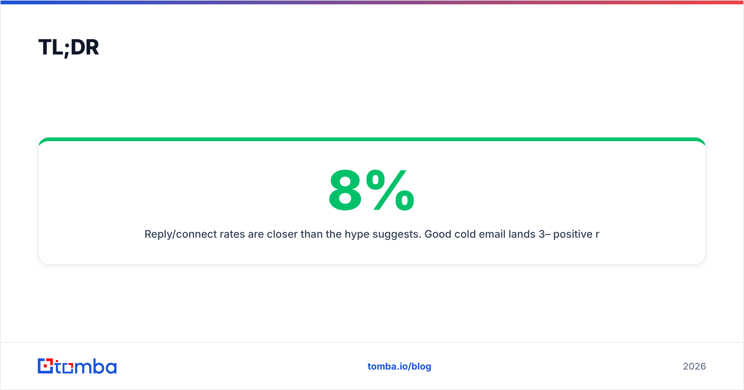Click the word 'Reply/connect' in the caption

coord(180,234)
